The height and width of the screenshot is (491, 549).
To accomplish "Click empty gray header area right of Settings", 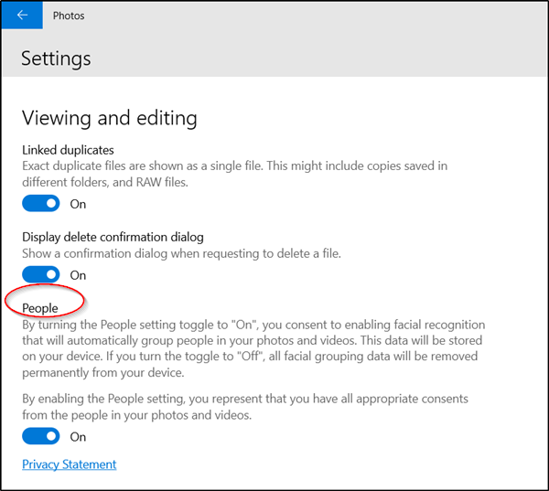I will click(320, 59).
